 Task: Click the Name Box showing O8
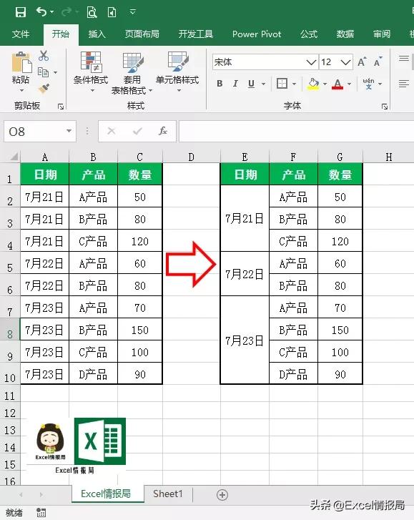pyautogui.click(x=35, y=132)
